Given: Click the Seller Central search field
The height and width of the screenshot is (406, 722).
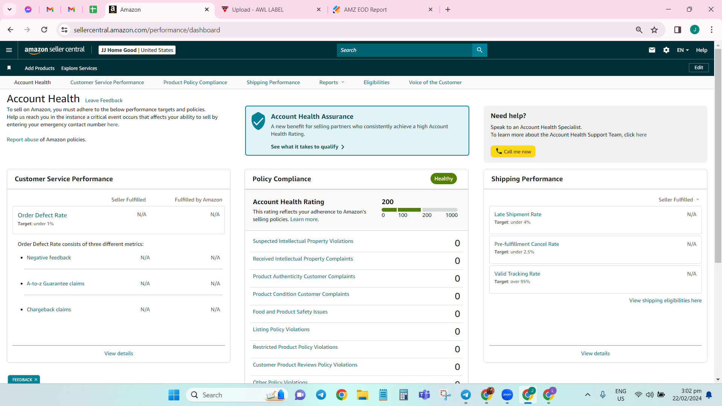Looking at the screenshot, I should (404, 50).
